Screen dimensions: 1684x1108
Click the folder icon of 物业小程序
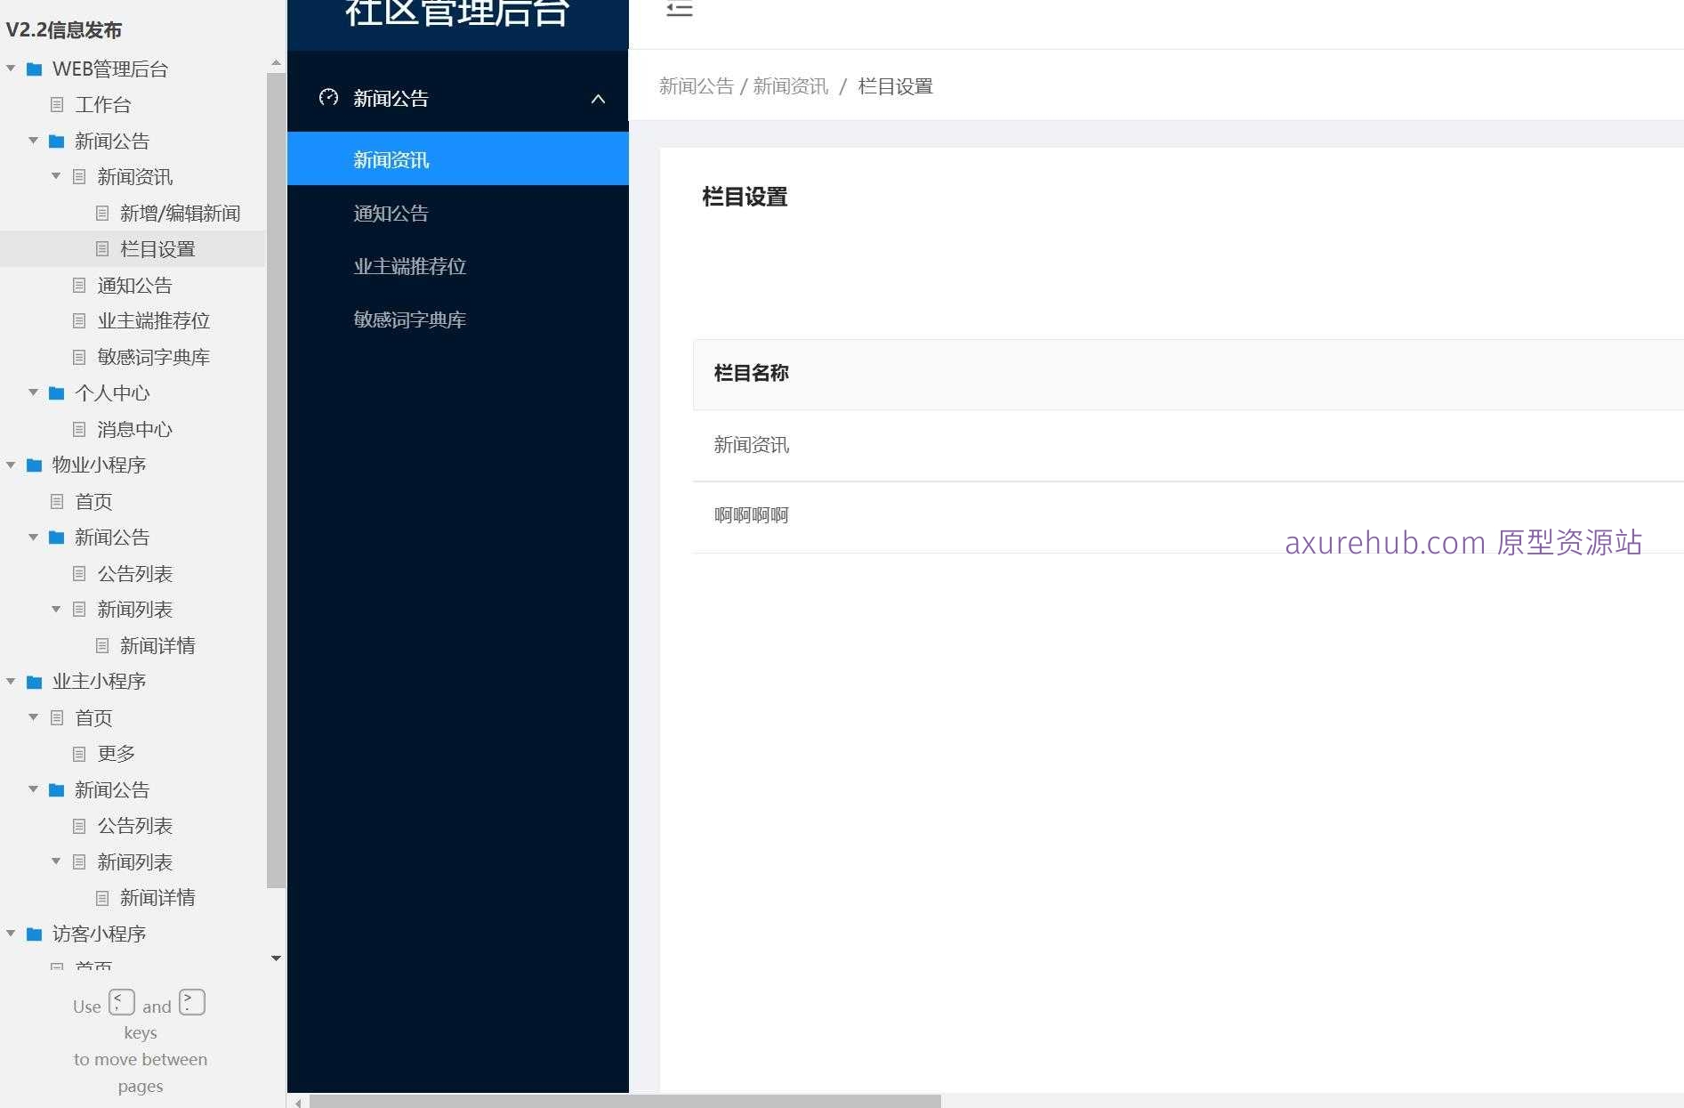[x=35, y=465]
